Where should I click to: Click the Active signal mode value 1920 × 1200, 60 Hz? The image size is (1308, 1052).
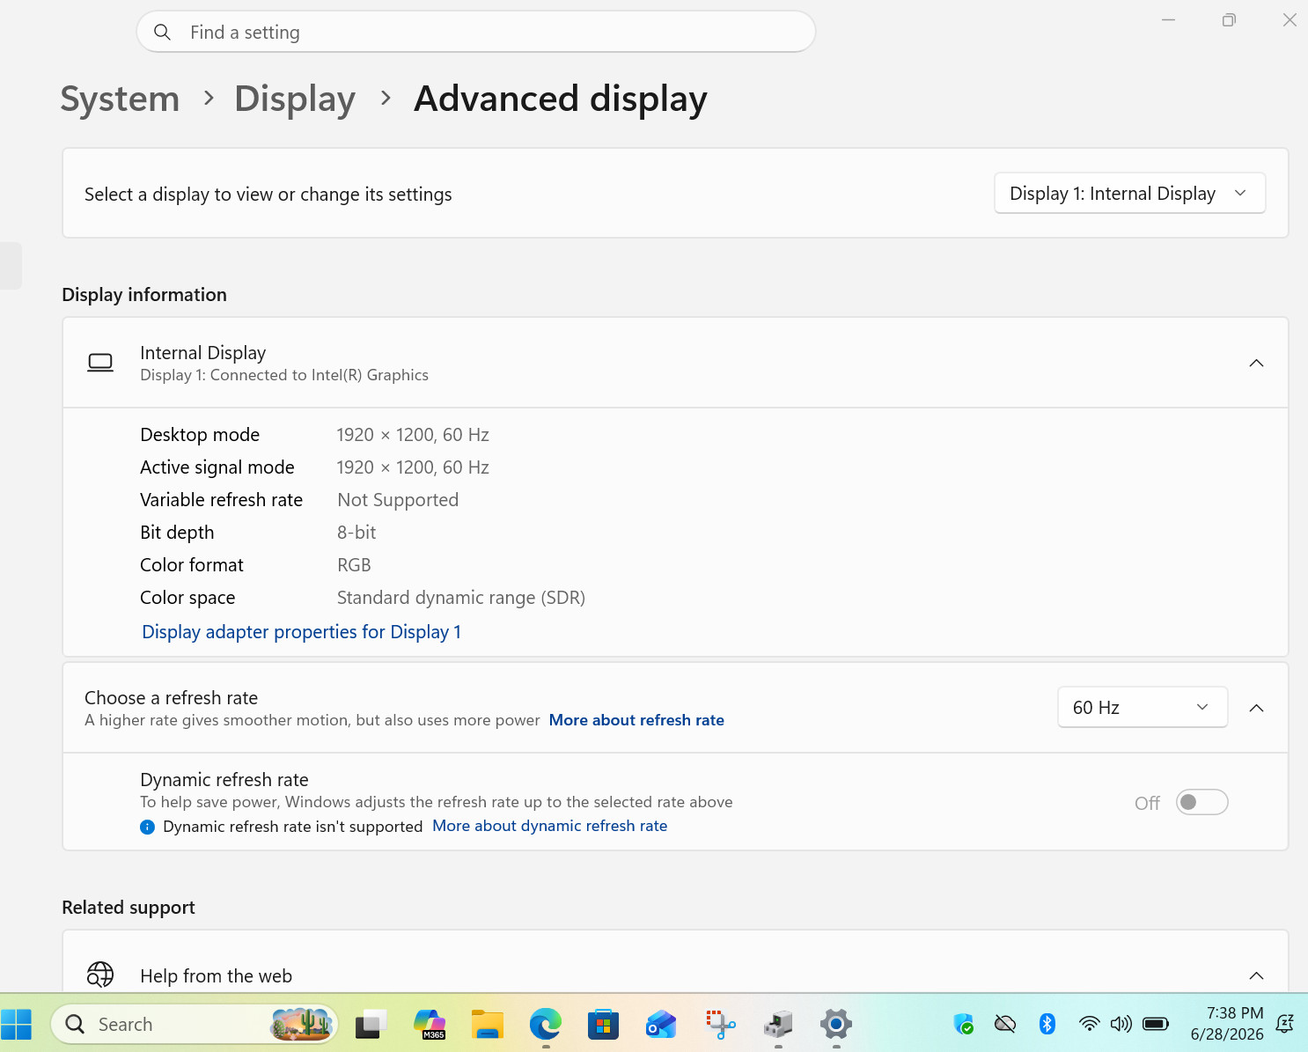click(x=413, y=467)
